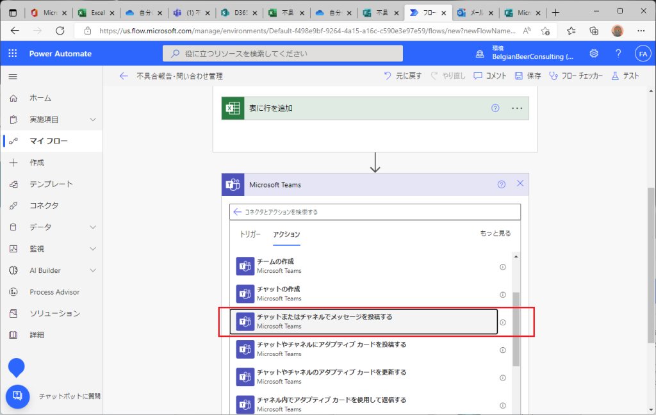Open the help question mark in the header
656x415 pixels.
click(618, 54)
